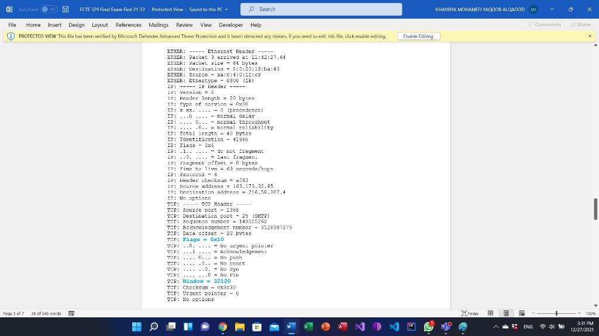This screenshot has width=599, height=336.
Task: Launch Google Chrome from the taskbar
Action: point(222,326)
